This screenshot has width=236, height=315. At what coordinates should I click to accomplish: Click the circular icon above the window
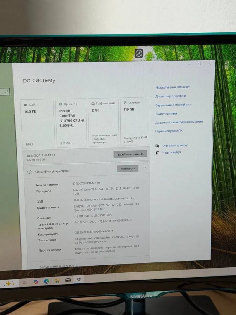pyautogui.click(x=139, y=53)
